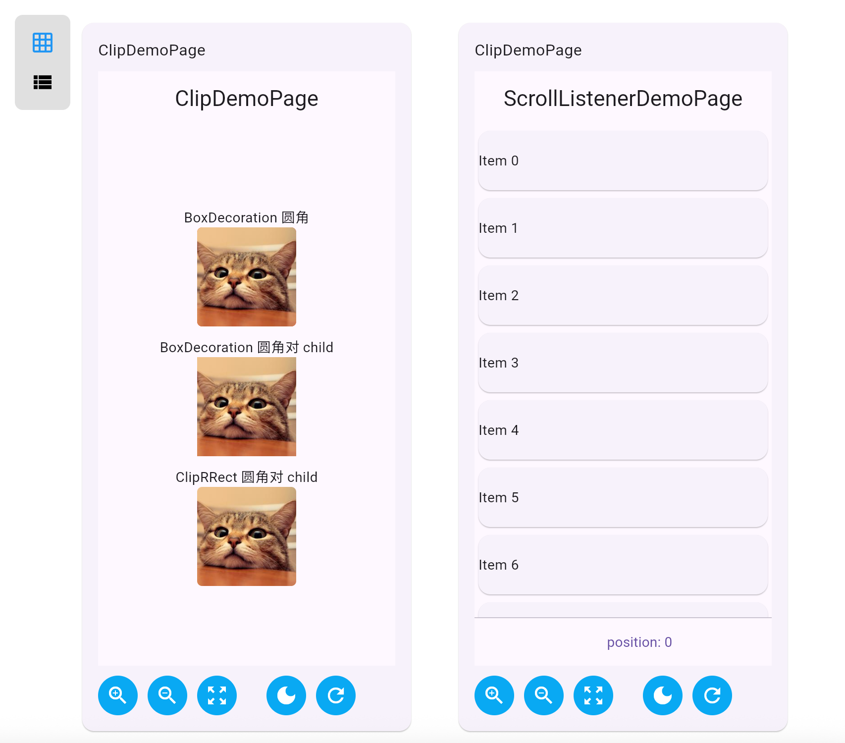This screenshot has width=845, height=743.
Task: Toggle dark mode on left preview
Action: pyautogui.click(x=286, y=695)
